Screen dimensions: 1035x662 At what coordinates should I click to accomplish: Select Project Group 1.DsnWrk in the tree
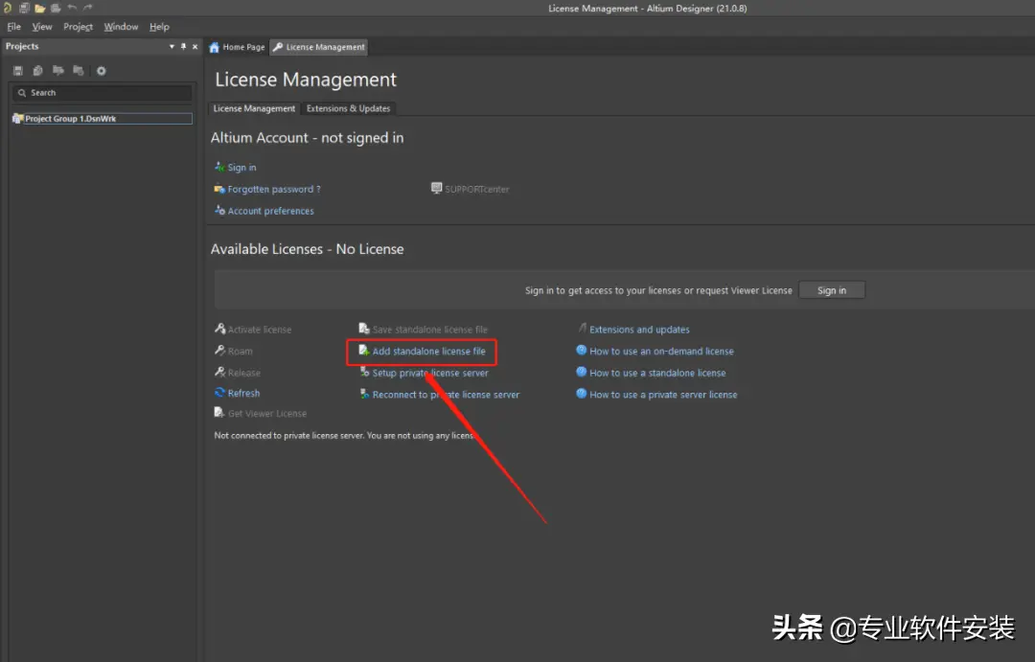103,119
